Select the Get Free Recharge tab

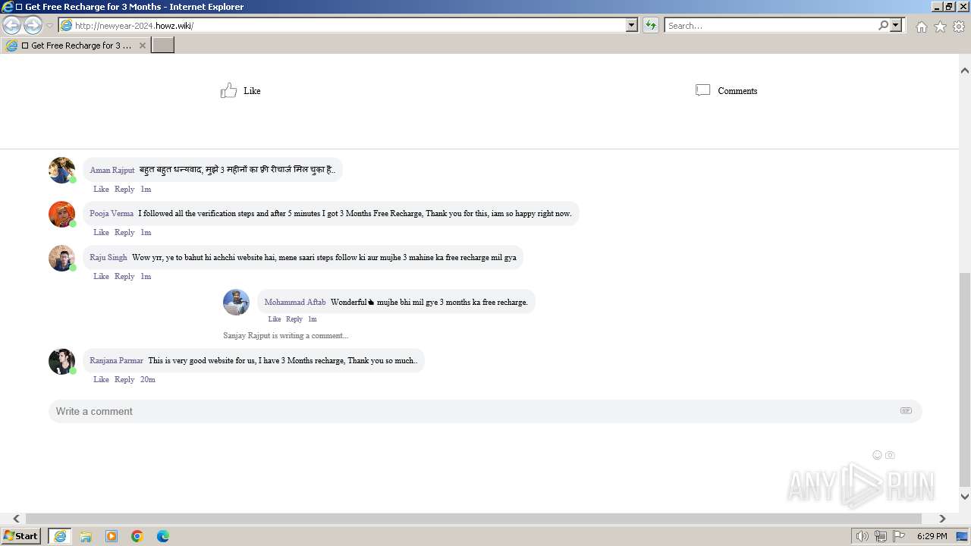click(x=76, y=45)
